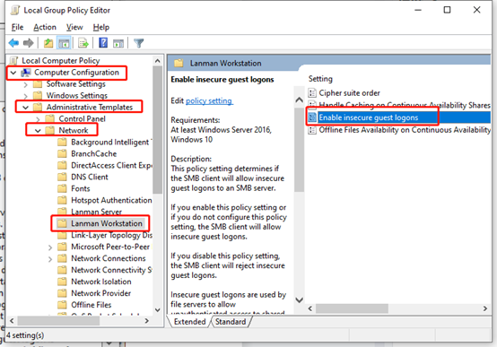This screenshot has width=497, height=347.
Task: Click the settings list horizontal scrollbar thumb
Action: (353, 308)
